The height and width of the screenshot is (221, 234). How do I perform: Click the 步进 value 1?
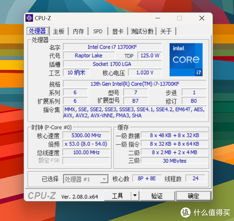pyautogui.click(x=194, y=92)
